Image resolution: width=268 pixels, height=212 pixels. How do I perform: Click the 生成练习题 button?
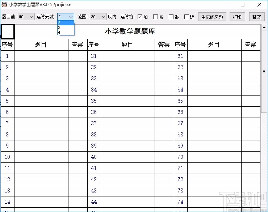point(212,17)
